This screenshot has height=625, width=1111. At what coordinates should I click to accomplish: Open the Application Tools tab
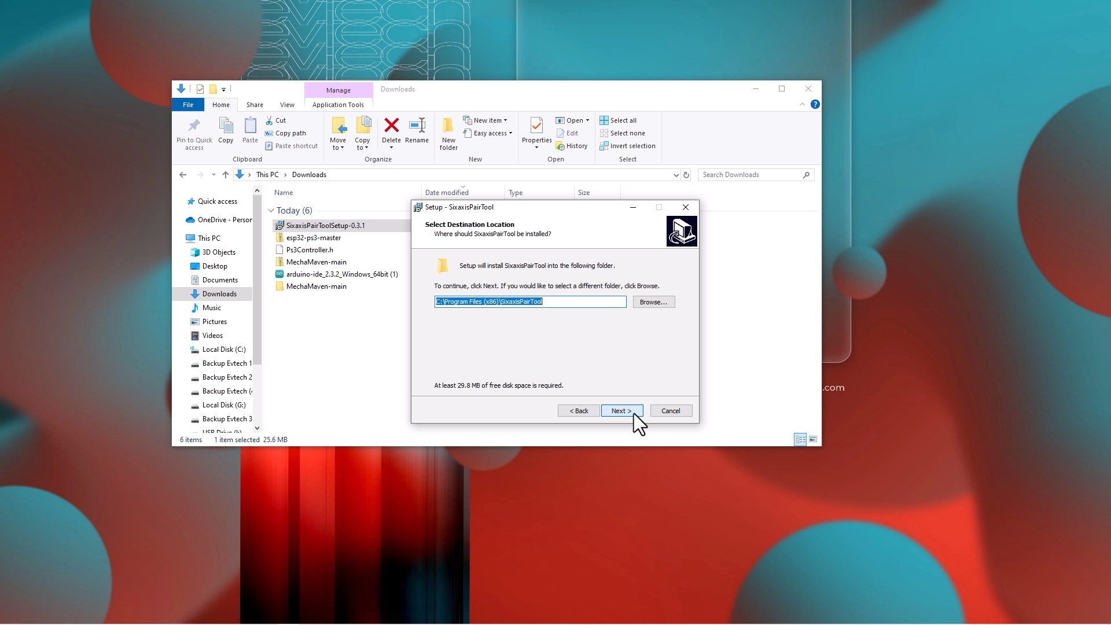click(338, 105)
